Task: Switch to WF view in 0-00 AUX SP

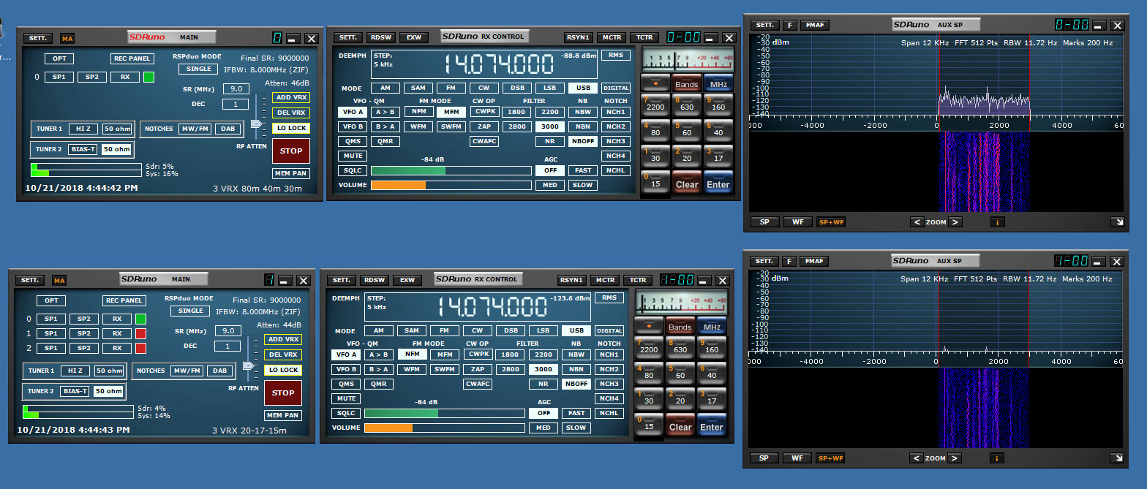Action: [x=797, y=222]
